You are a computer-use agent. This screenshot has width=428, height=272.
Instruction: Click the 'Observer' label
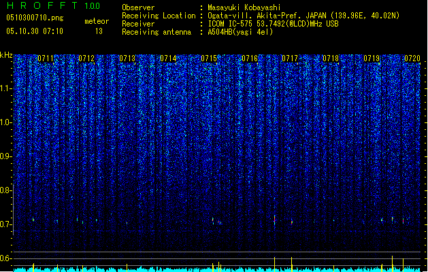click(138, 7)
